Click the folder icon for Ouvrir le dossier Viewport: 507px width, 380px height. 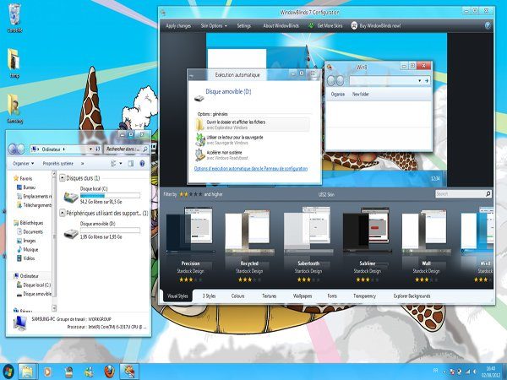199,124
